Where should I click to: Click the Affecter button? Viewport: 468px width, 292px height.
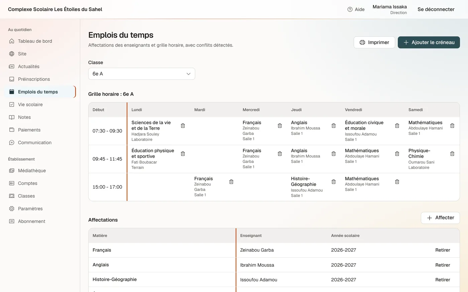(440, 218)
